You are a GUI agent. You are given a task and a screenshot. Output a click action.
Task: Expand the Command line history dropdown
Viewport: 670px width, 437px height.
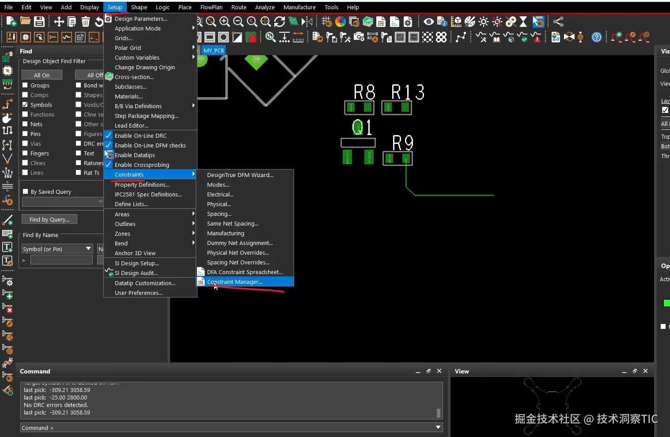(x=438, y=427)
